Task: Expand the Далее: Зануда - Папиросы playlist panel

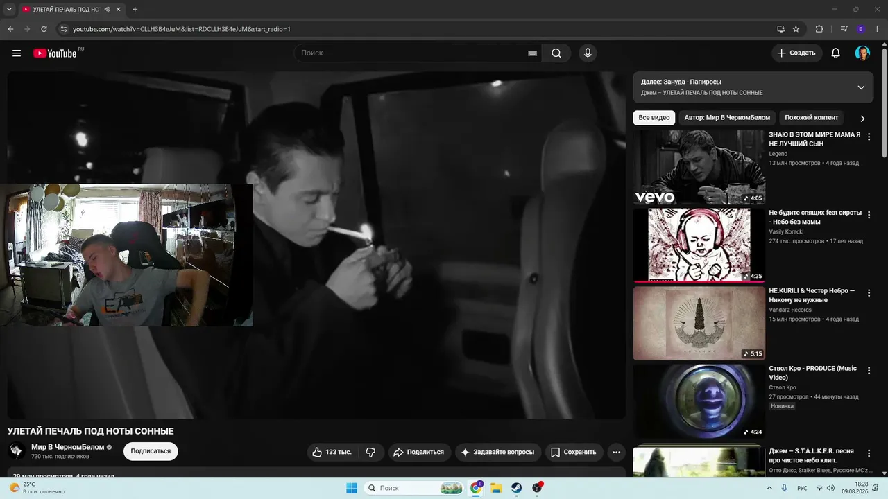Action: click(861, 87)
